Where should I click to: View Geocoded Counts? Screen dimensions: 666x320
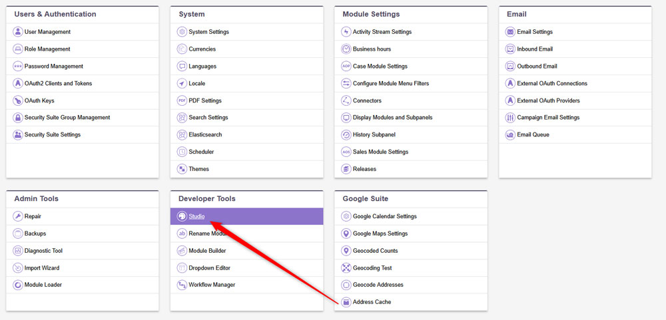click(x=376, y=251)
